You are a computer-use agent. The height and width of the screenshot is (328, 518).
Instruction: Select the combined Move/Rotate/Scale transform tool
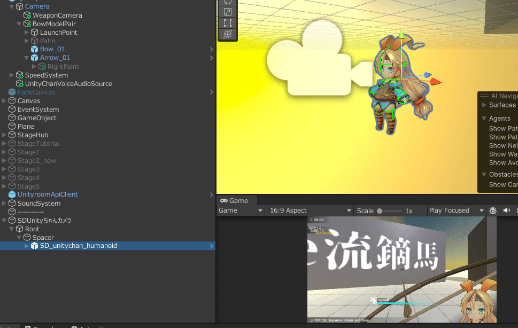(x=228, y=34)
